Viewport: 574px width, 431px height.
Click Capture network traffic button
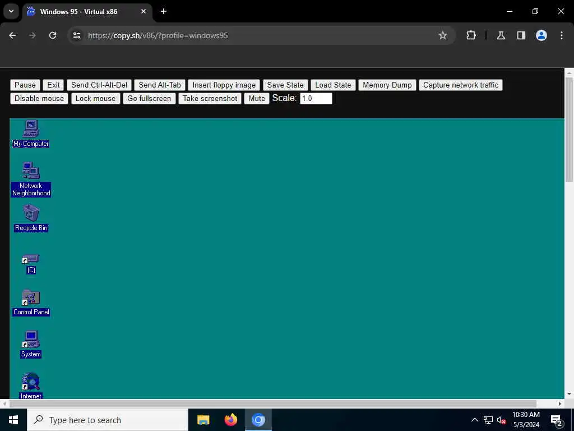point(461,85)
